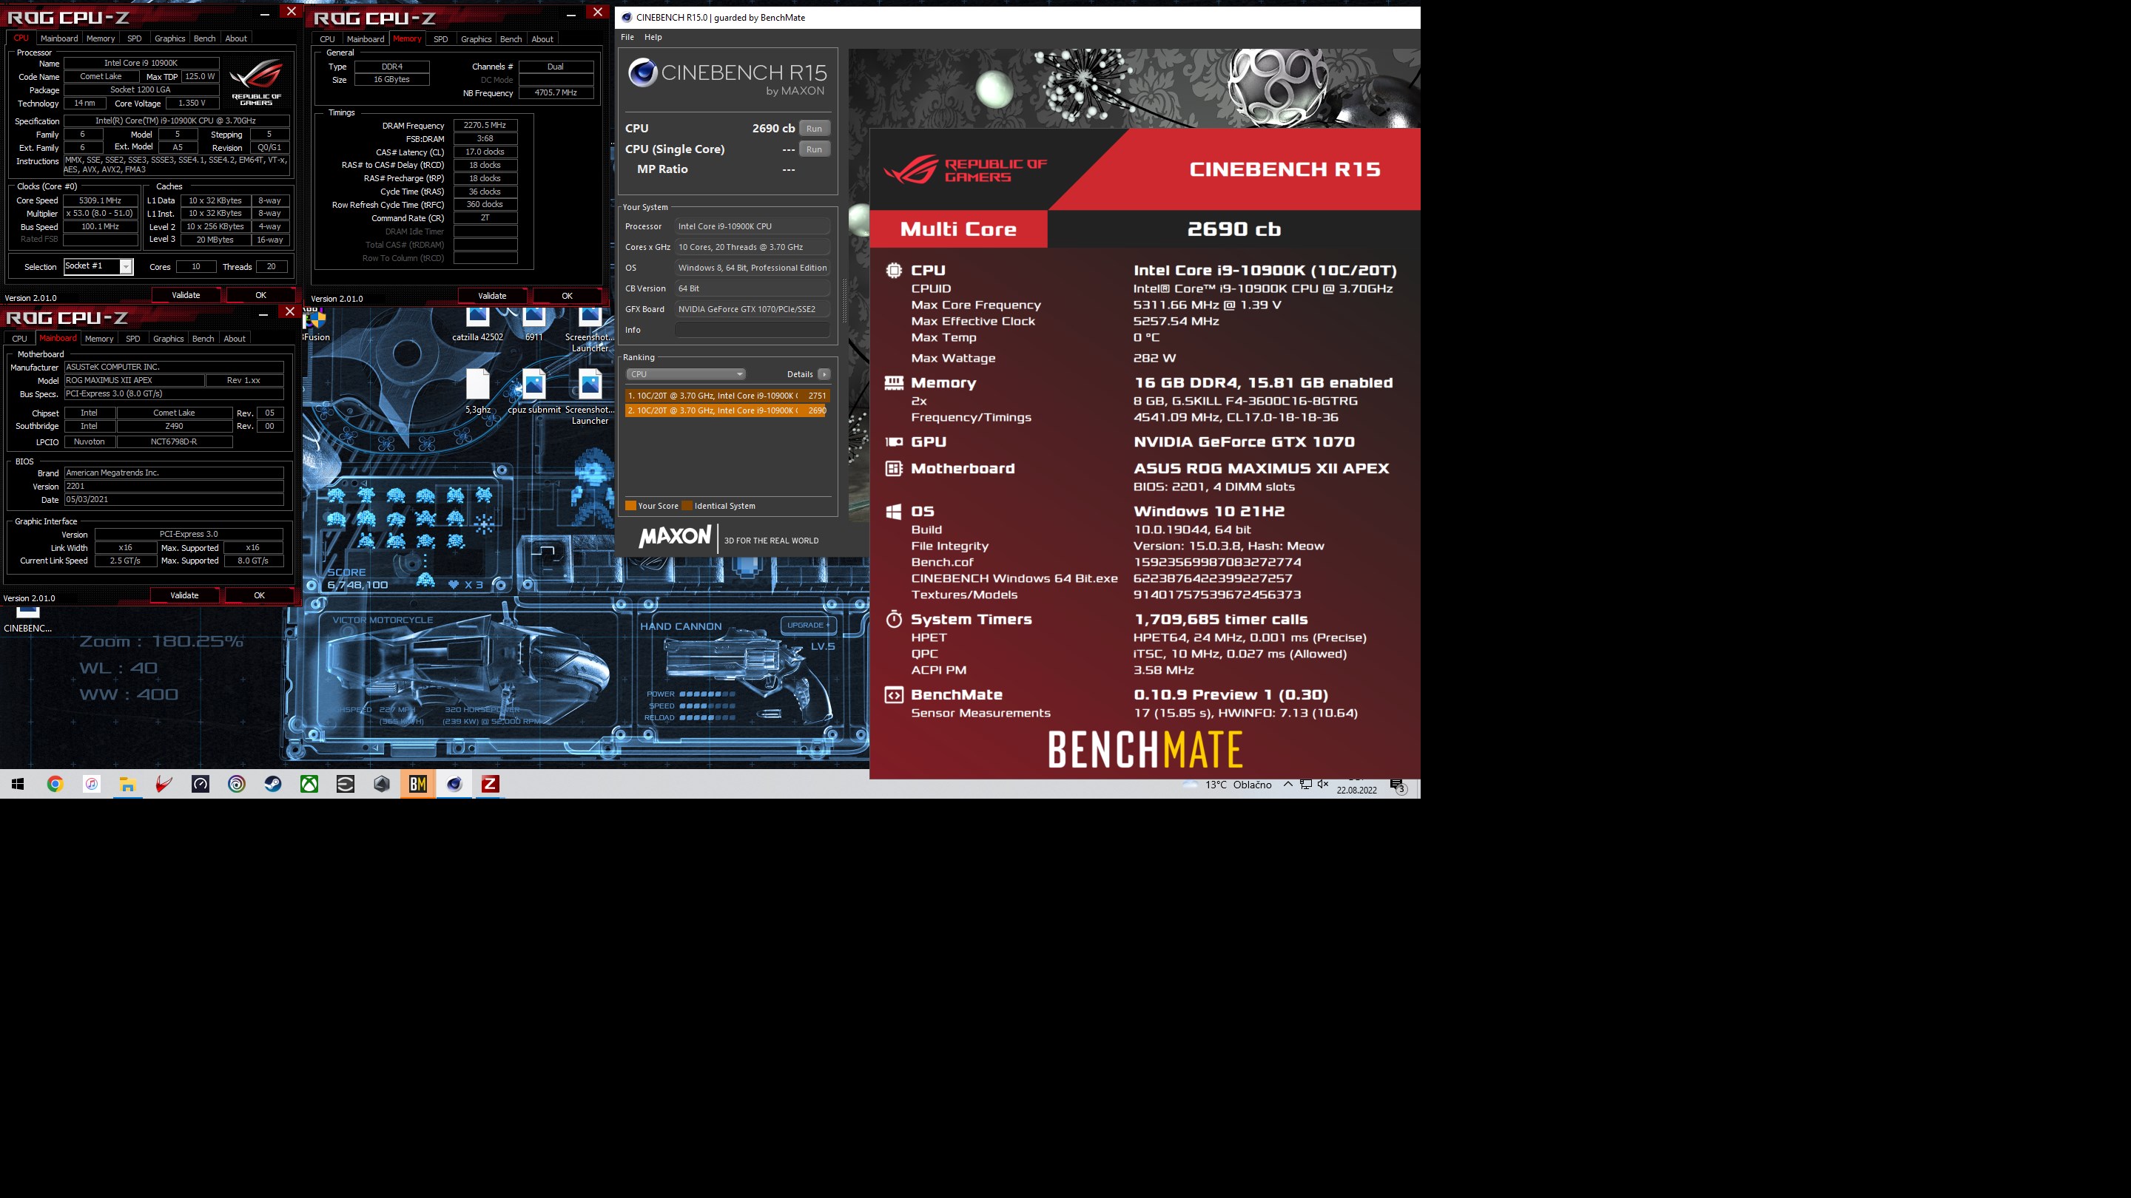2131x1198 pixels.
Task: Open About tab in the Memory CPU-Z window
Action: pyautogui.click(x=542, y=39)
